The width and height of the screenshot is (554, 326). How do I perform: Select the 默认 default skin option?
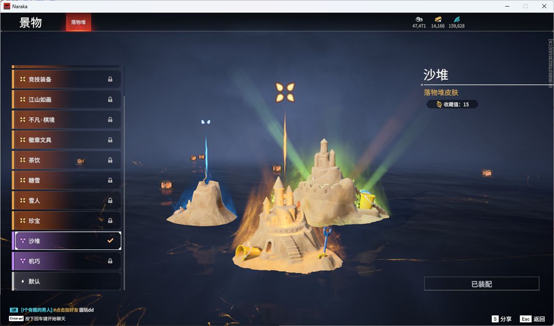(x=67, y=281)
